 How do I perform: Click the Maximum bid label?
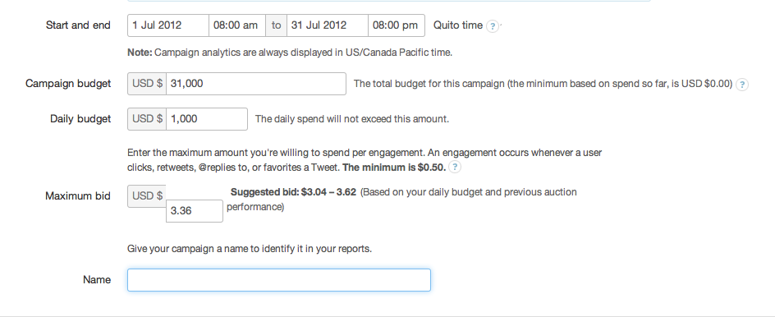point(78,196)
